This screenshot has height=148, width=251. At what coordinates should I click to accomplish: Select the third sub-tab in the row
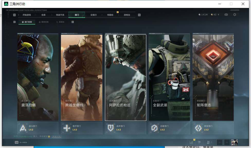[60, 22]
